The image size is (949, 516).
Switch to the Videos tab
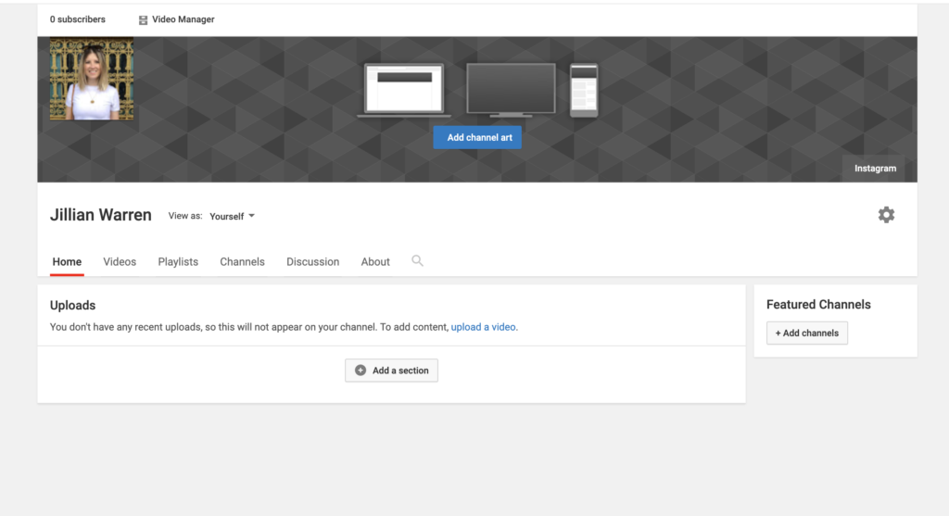pos(120,262)
